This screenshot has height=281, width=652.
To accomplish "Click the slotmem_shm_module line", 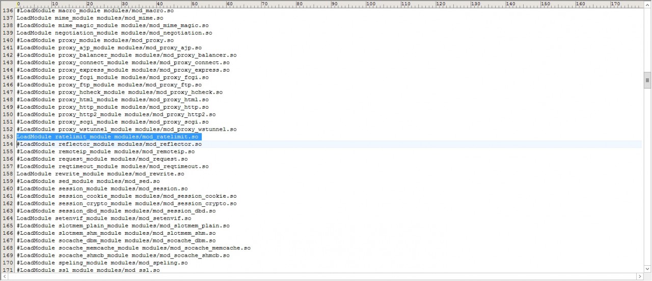I will tap(116, 233).
